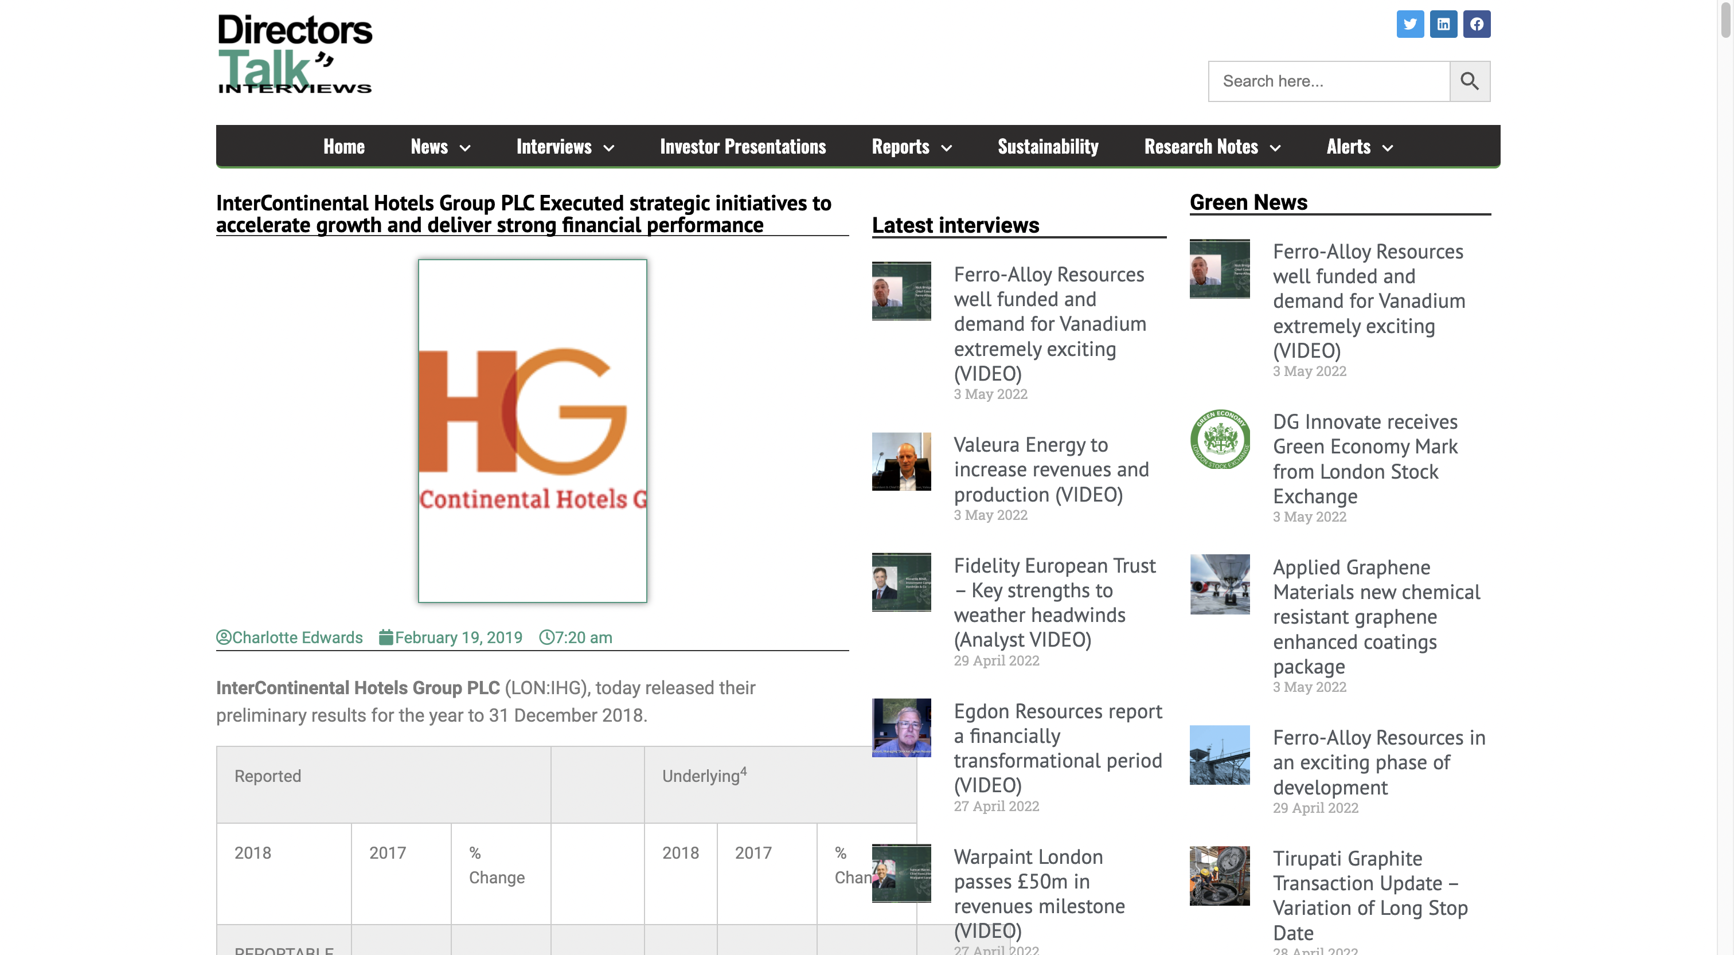Open Investor Presentations page
Screen dimensions: 1734x955
pos(743,146)
